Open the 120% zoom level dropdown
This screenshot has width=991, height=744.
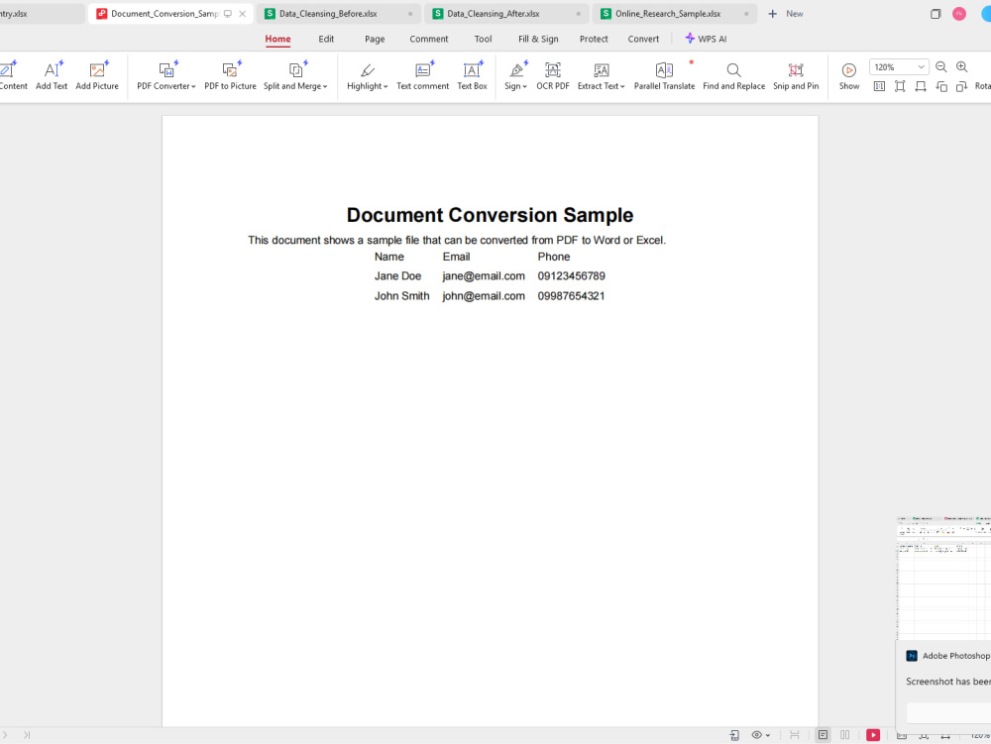pos(899,67)
